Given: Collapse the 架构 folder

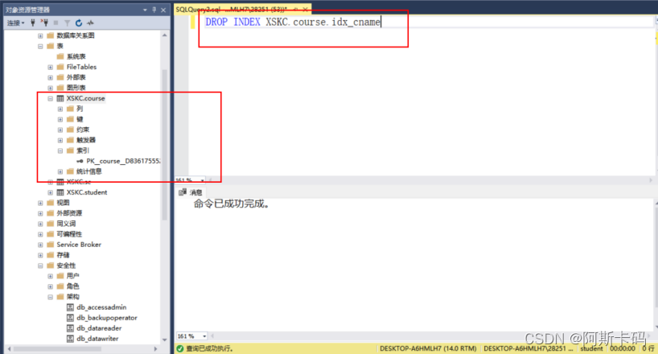Looking at the screenshot, I should pyautogui.click(x=51, y=297).
